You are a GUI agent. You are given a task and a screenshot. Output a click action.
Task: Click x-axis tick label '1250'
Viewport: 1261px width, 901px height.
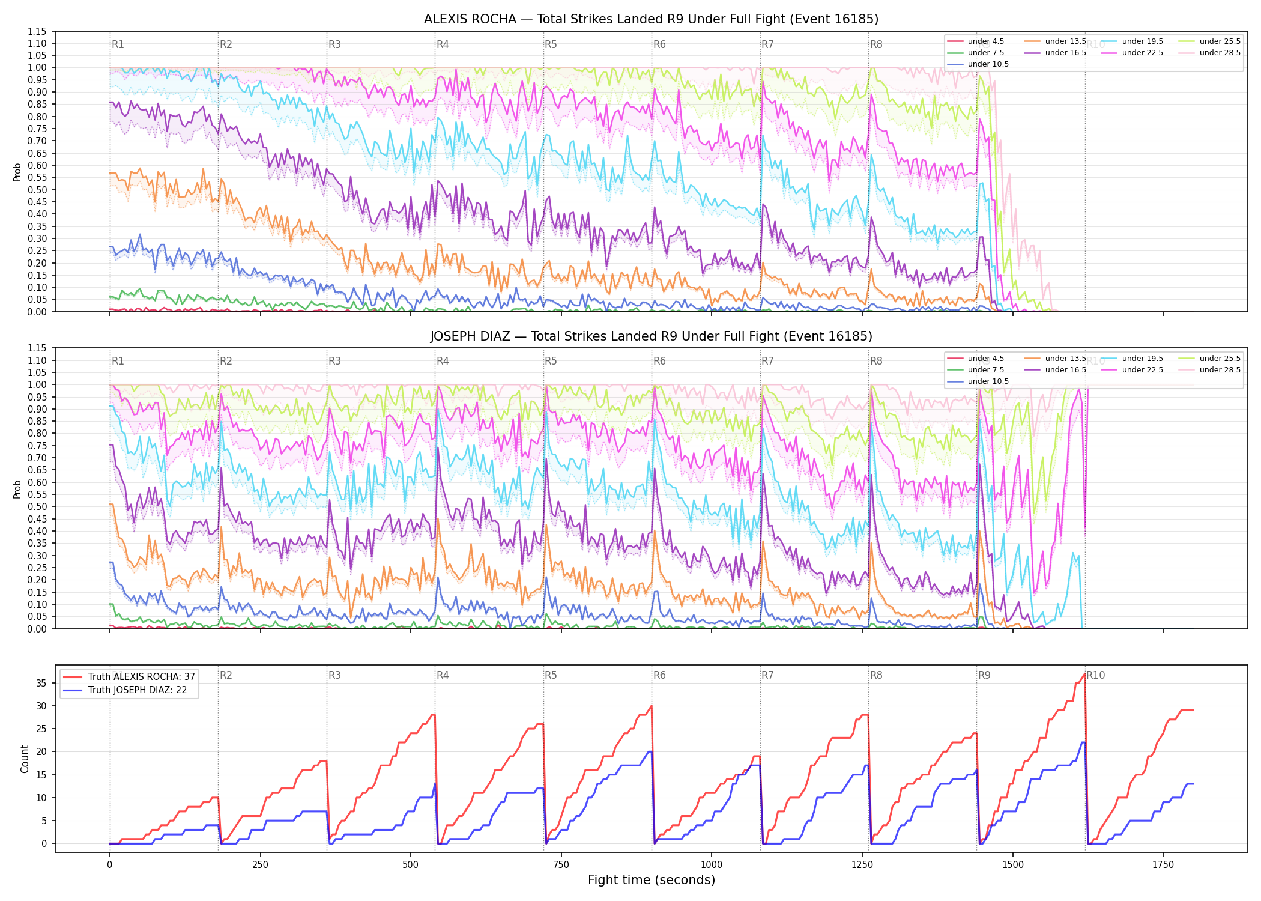point(862,865)
